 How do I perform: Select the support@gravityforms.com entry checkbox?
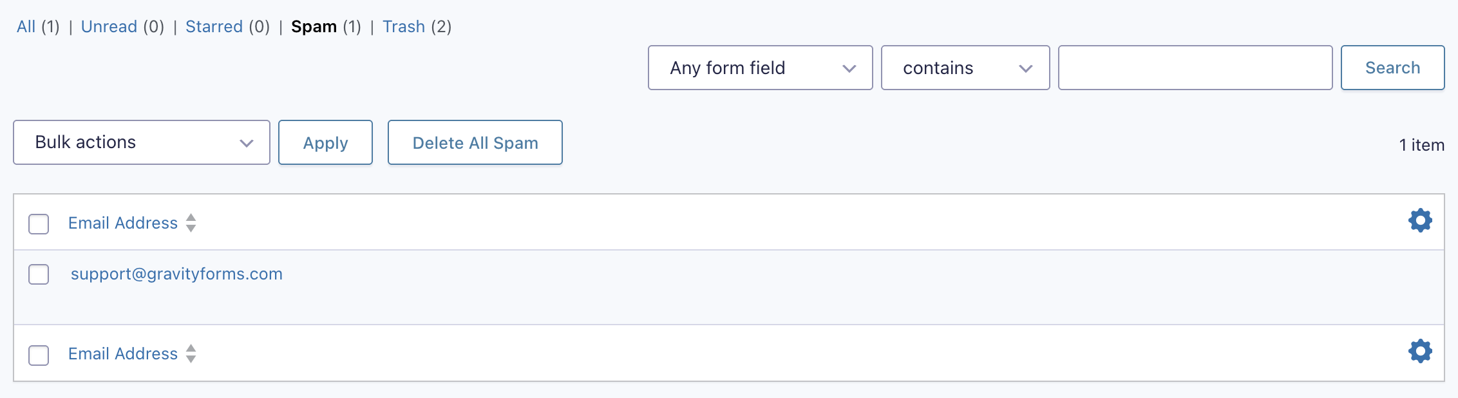39,274
